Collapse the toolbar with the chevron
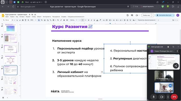181x101 pixels. click(177, 20)
